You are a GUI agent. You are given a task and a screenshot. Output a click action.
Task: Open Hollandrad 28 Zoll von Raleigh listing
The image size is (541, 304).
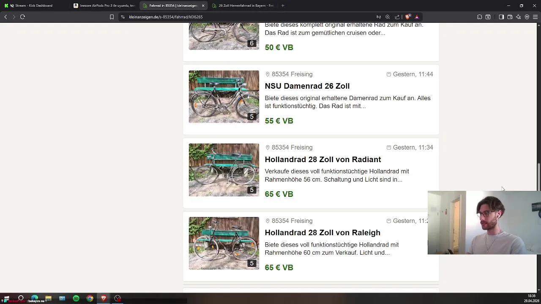pos(322,233)
